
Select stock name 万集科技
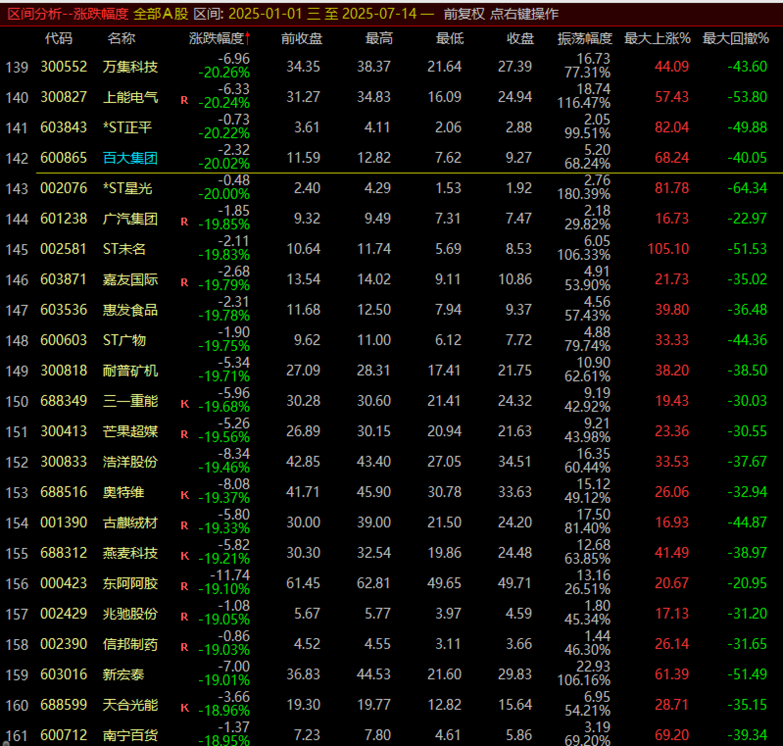click(130, 67)
